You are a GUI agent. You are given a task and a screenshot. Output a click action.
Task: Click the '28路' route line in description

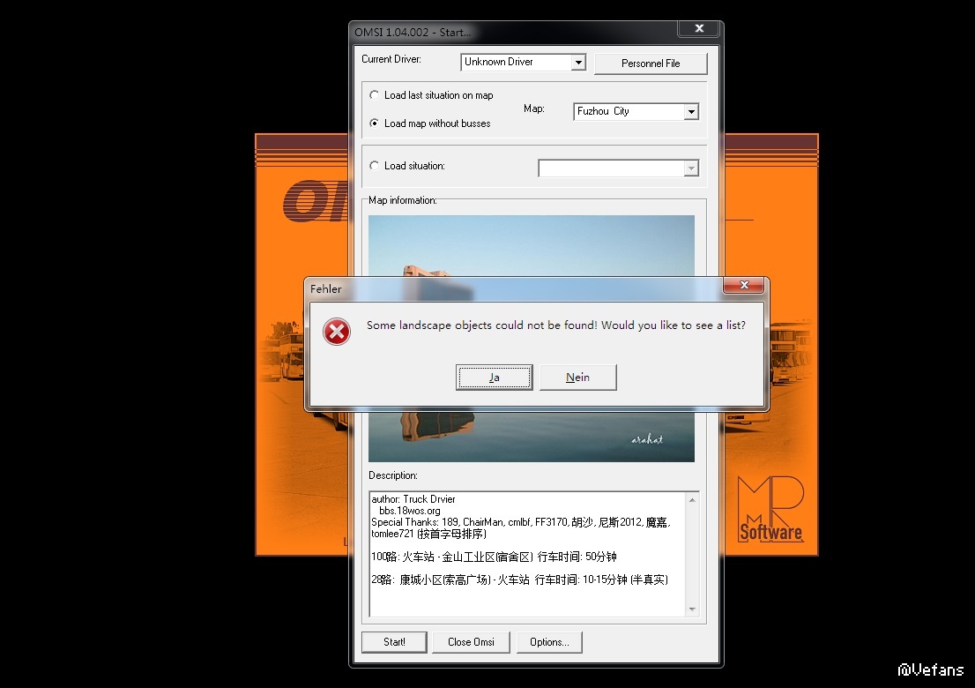point(519,580)
